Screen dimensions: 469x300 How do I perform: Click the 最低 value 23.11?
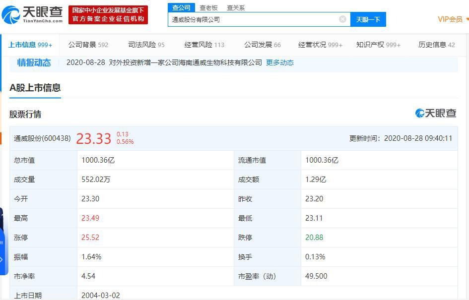[314, 218]
